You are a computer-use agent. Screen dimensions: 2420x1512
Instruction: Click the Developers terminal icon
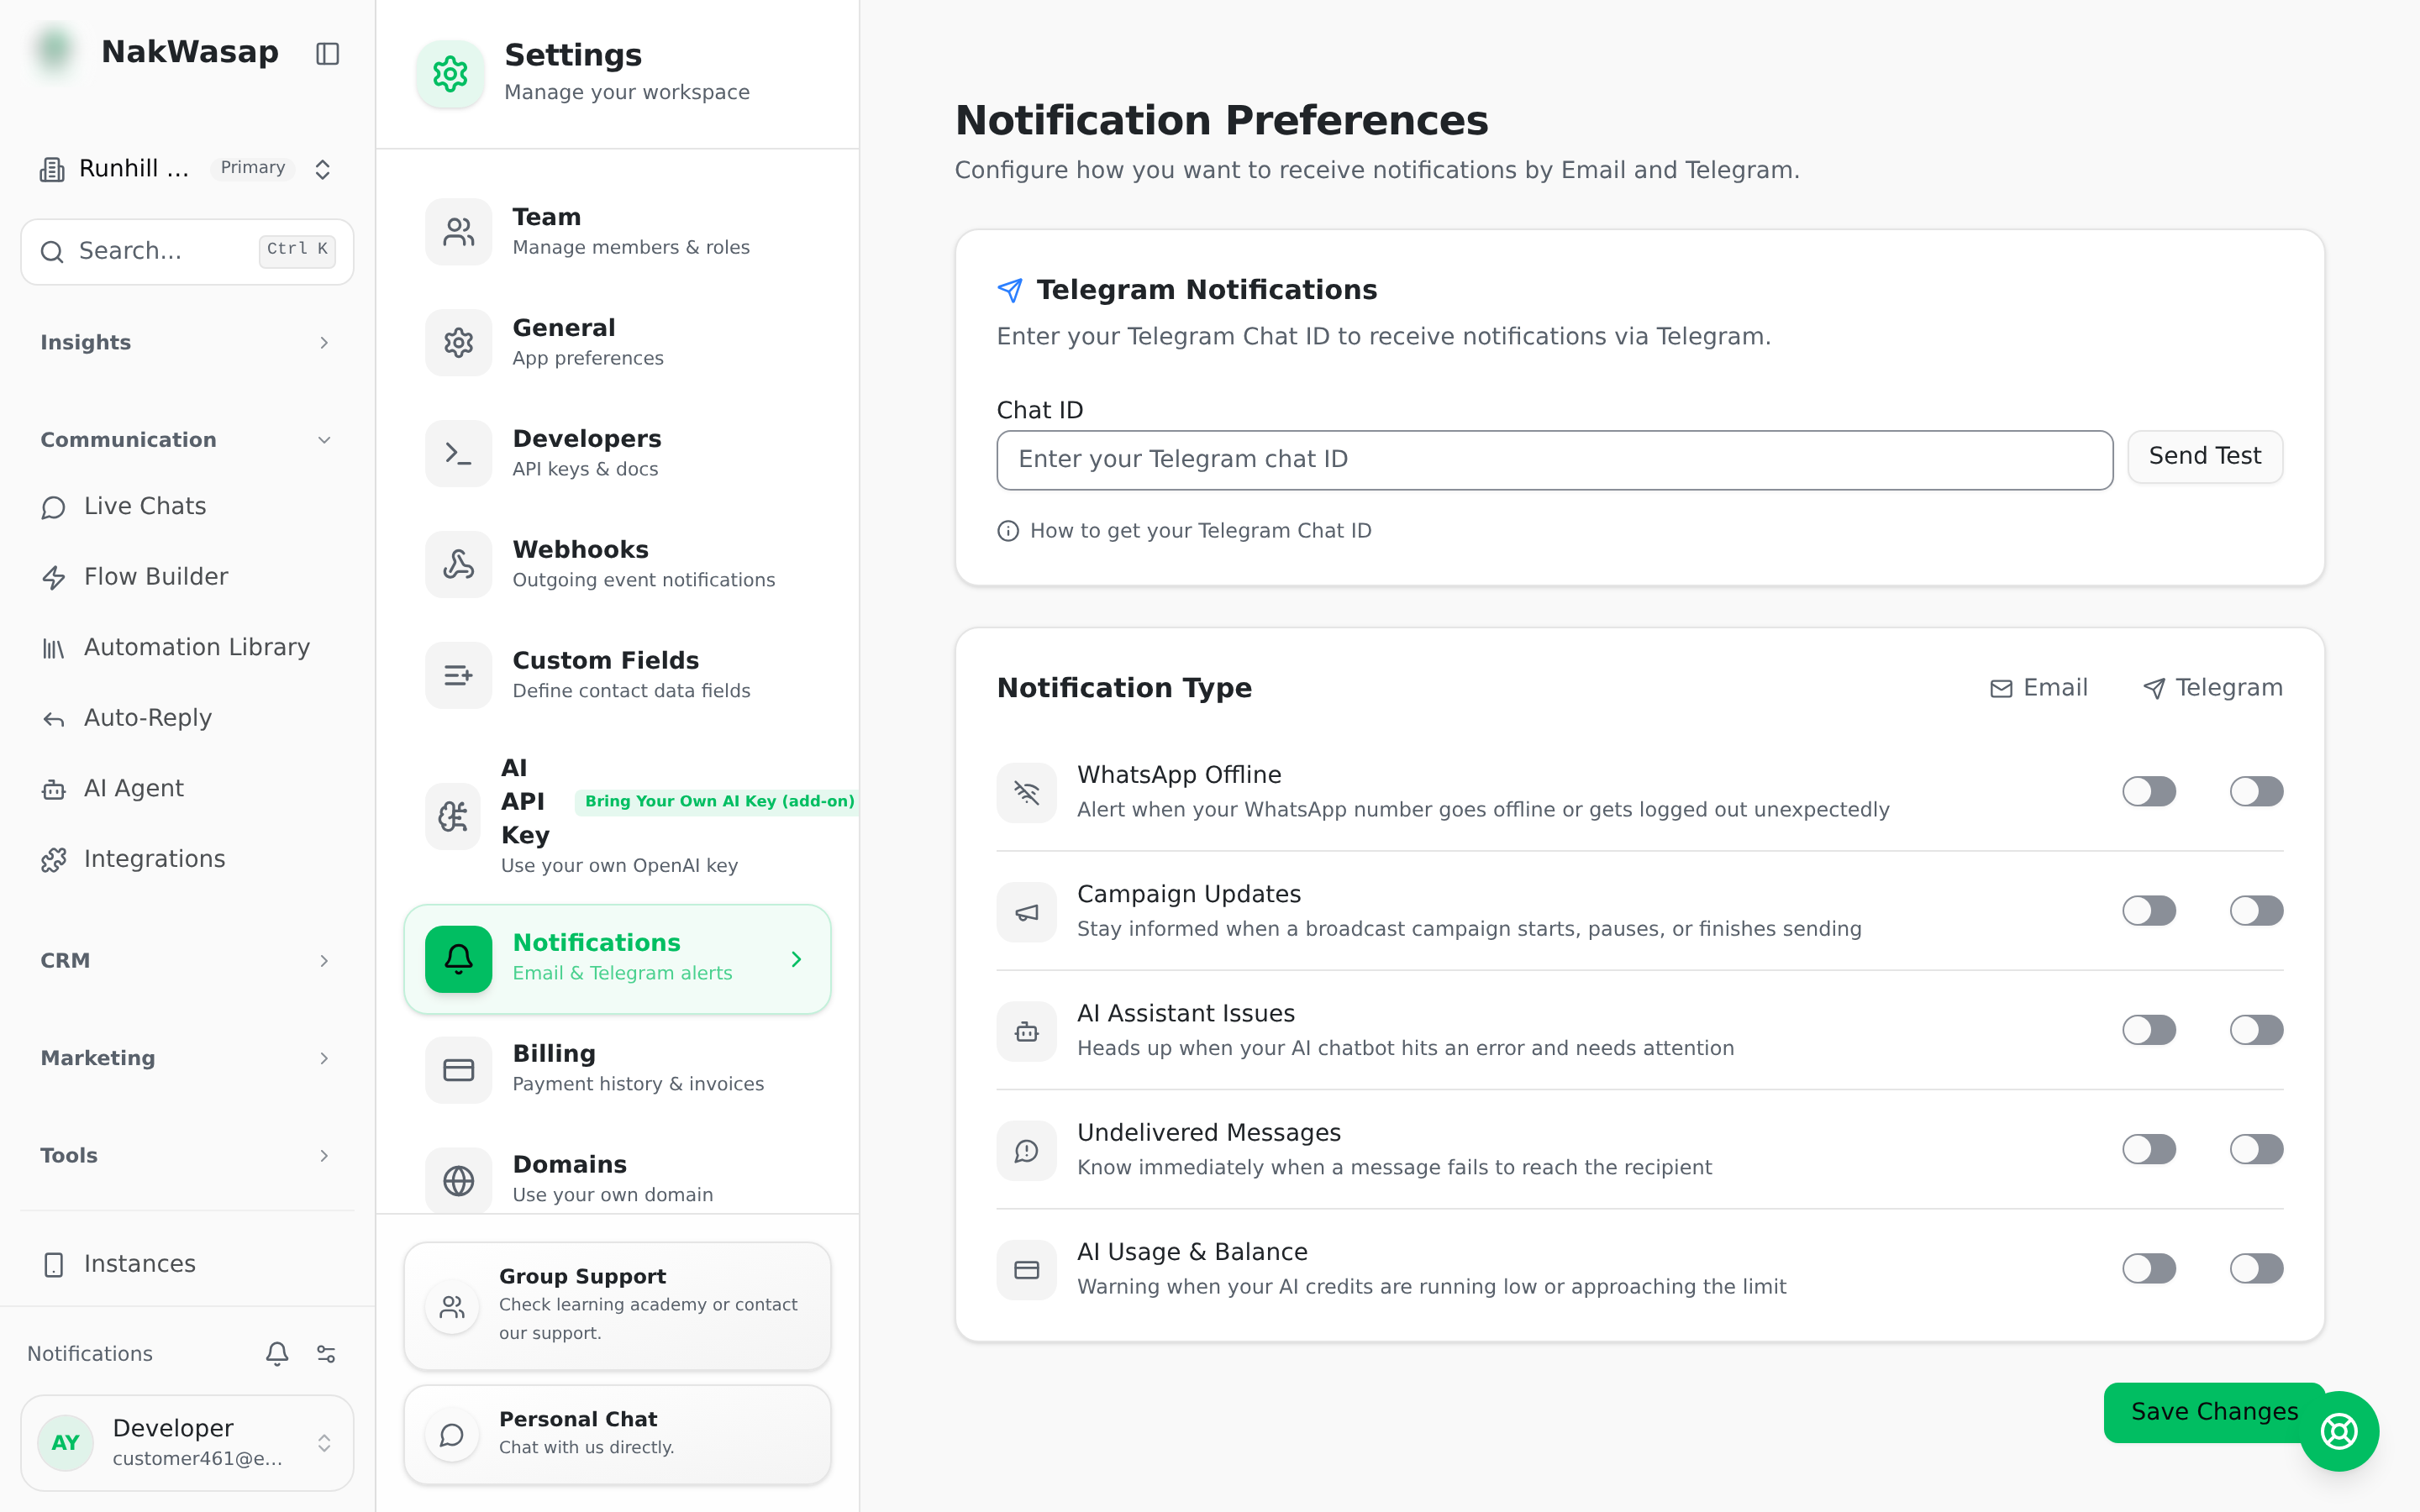pos(459,453)
